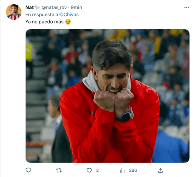Screen dimensions: 195x177
Task: Share the tweet using the upload arrow icon
Action: tap(160, 170)
